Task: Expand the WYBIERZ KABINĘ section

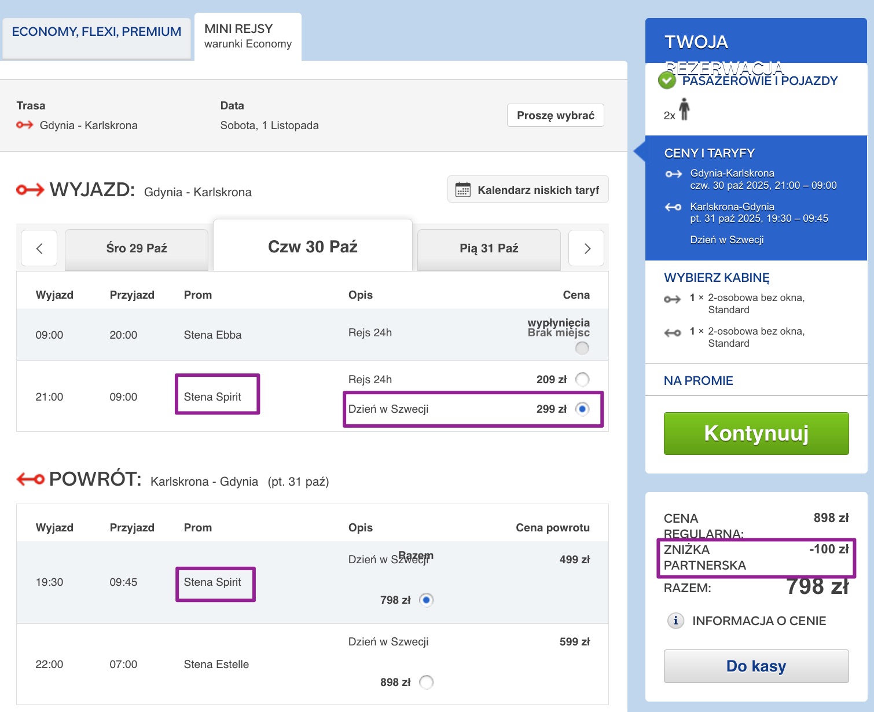Action: point(717,278)
